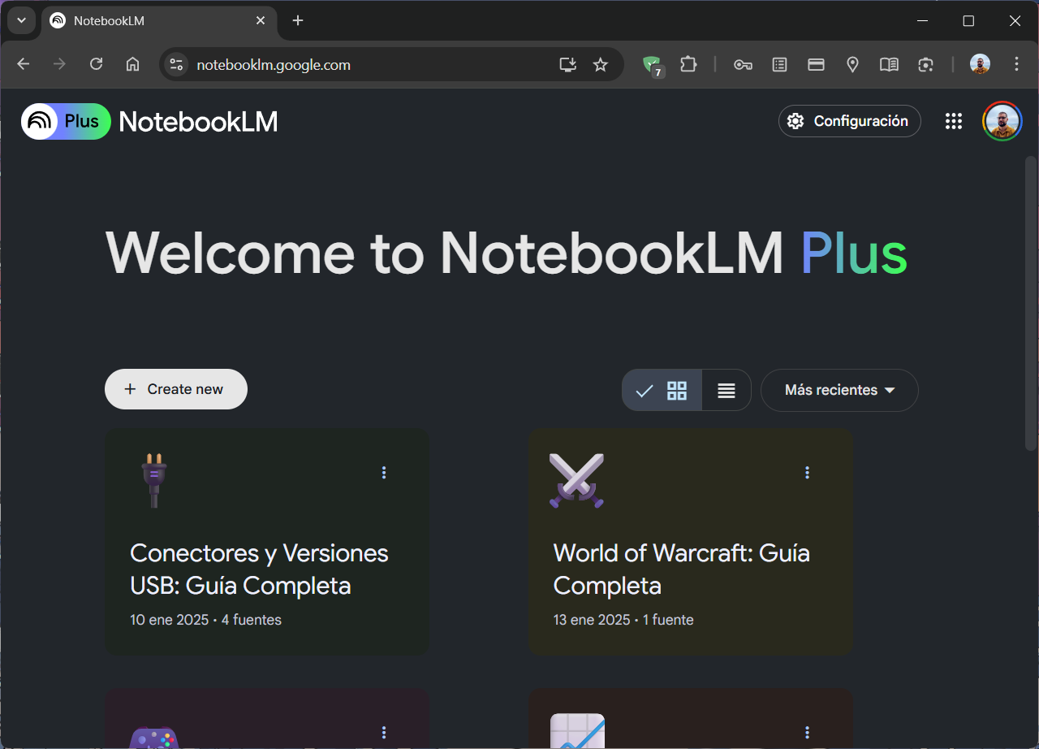Open the tab search dropdown arrow
The image size is (1039, 749).
coord(21,20)
